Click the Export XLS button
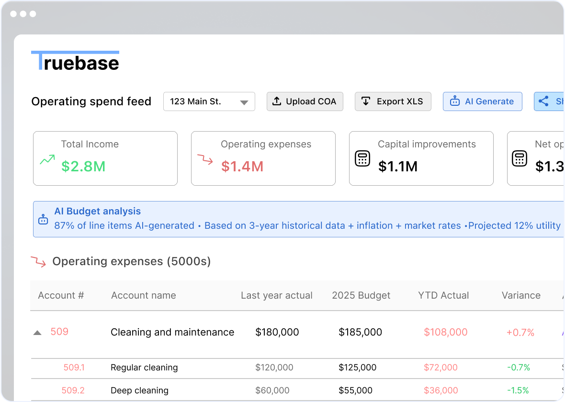 tap(393, 101)
